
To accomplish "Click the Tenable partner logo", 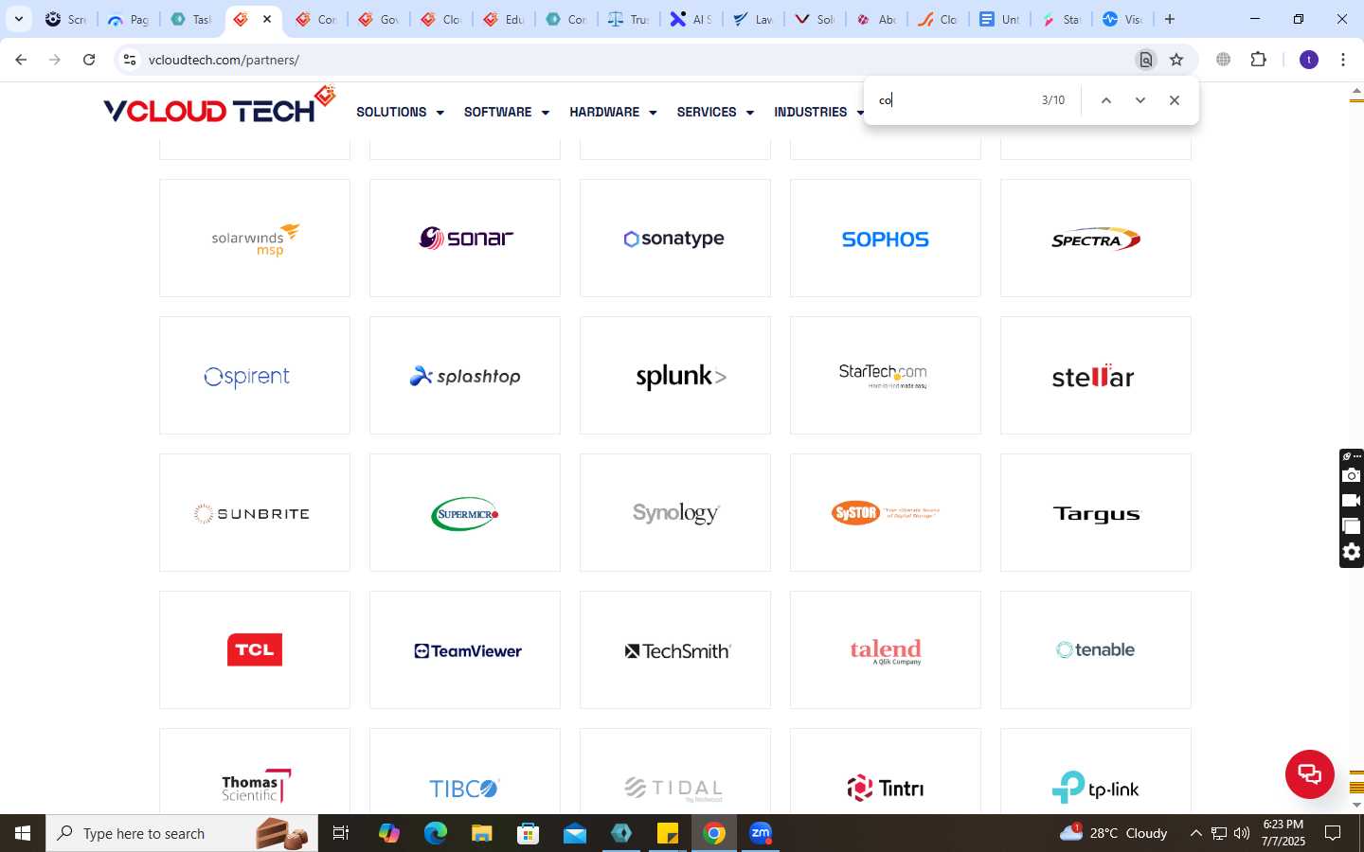I will click(1096, 650).
